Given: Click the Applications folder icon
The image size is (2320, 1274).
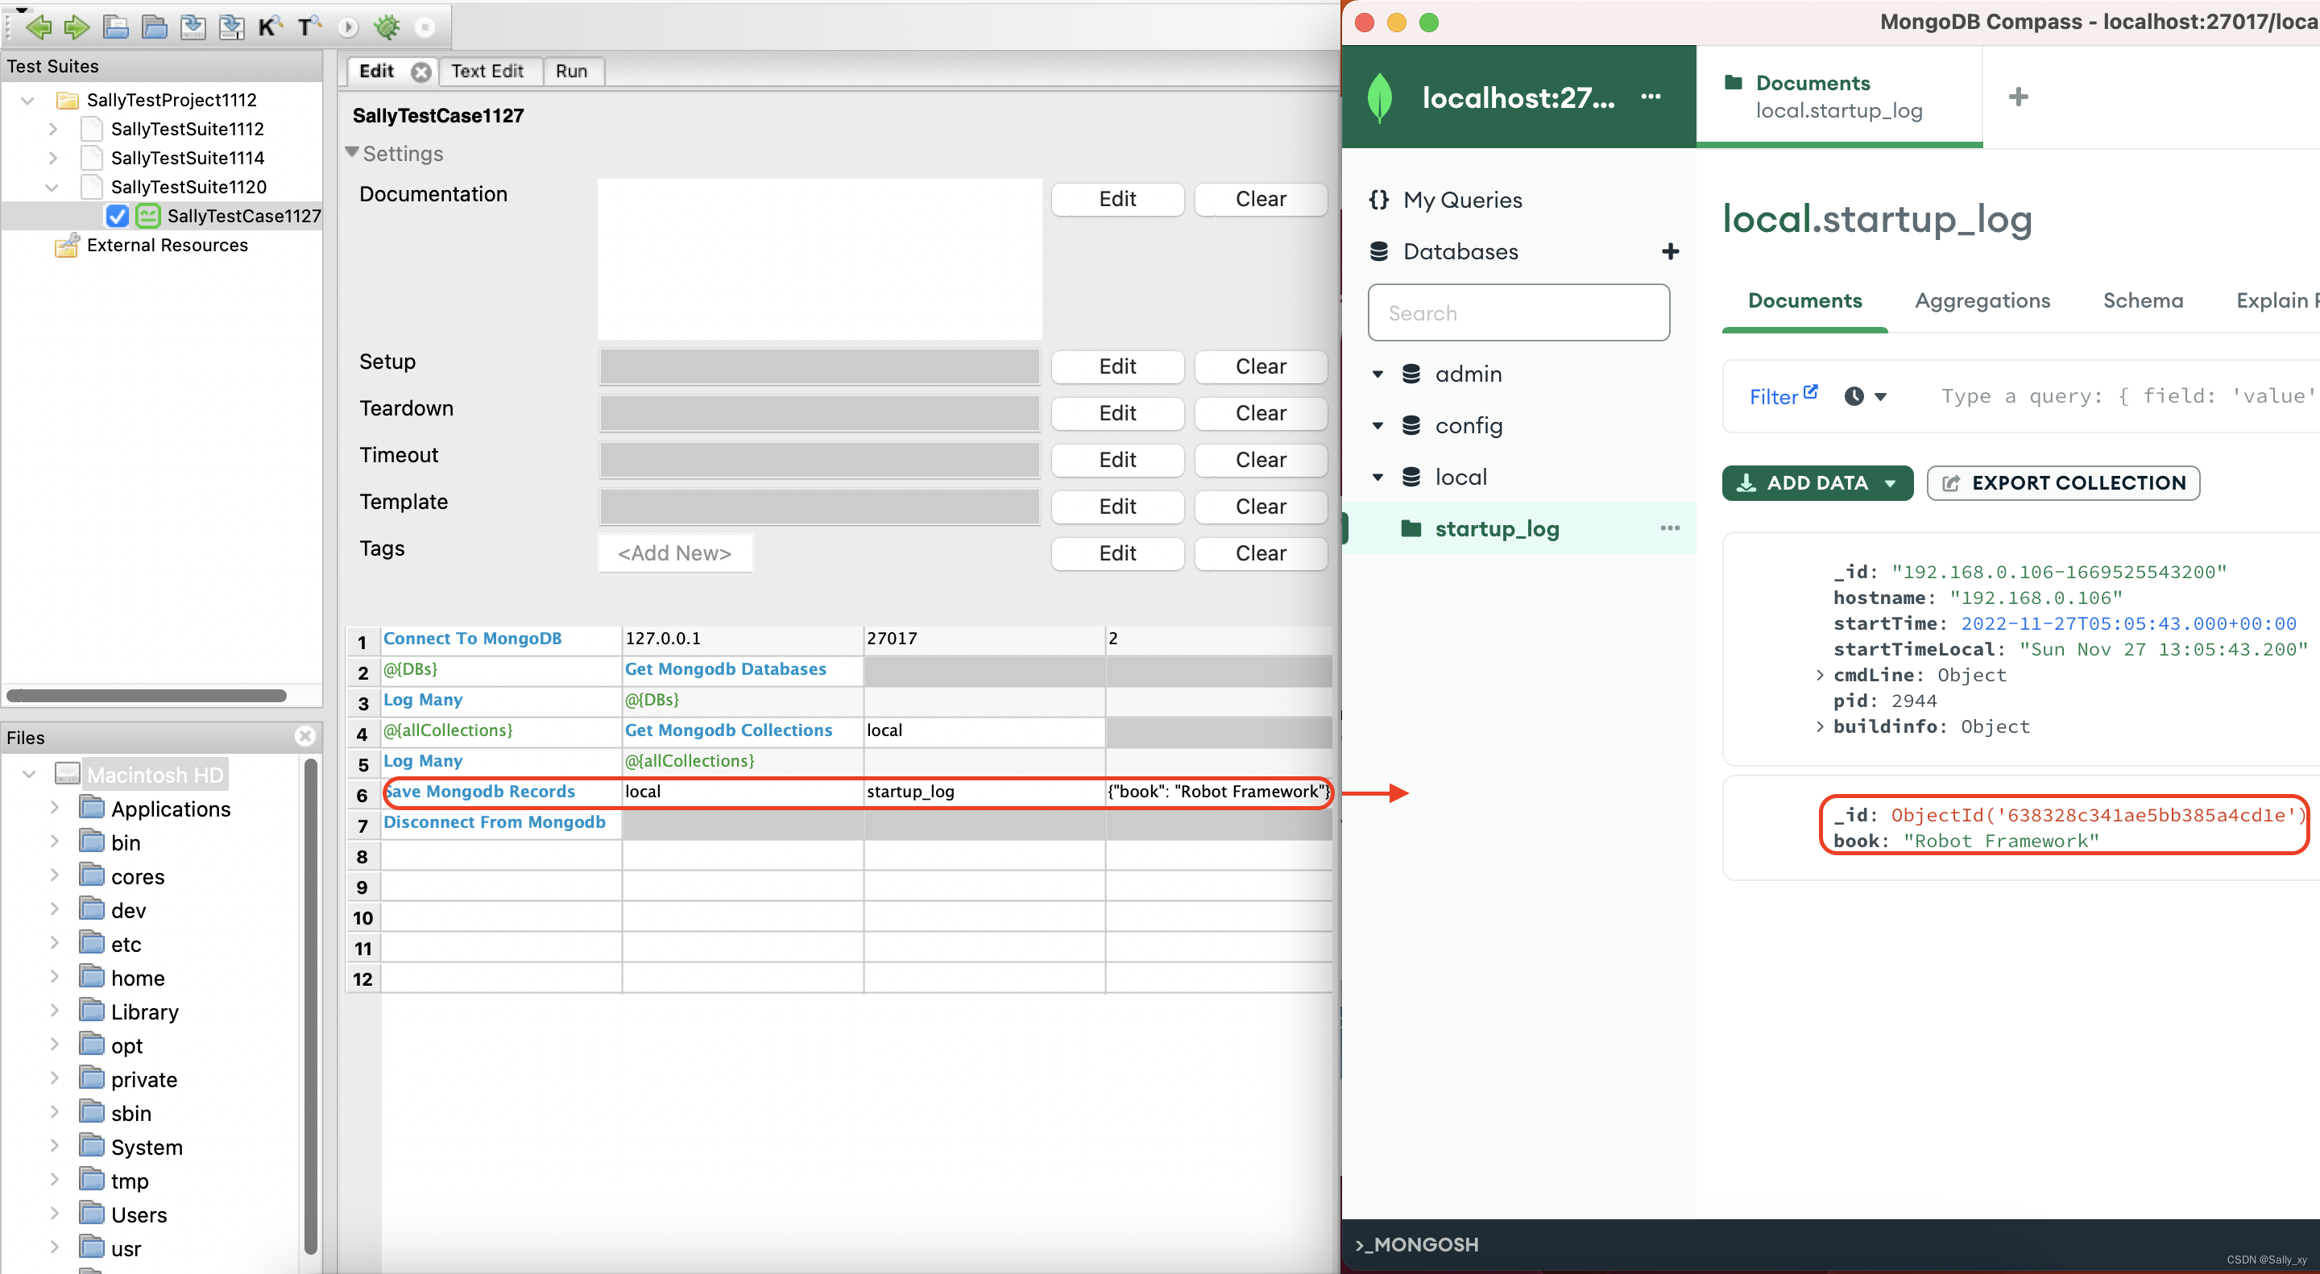Looking at the screenshot, I should tap(92, 807).
